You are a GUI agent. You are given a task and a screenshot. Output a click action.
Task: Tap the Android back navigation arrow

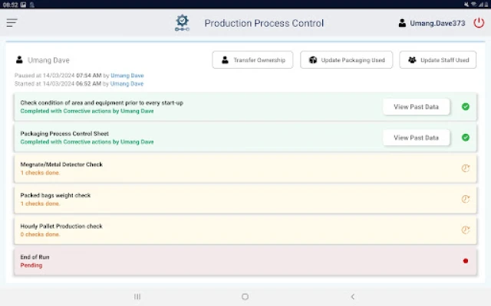(x=352, y=297)
